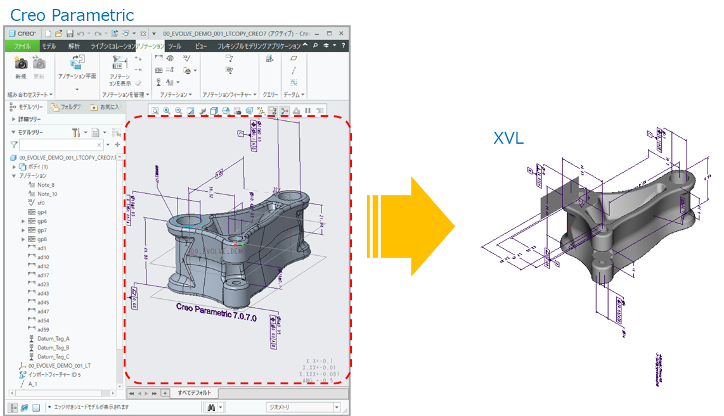The height and width of the screenshot is (416, 724).
Task: Select the dimension tool in アノテーション group
Action: [159, 58]
